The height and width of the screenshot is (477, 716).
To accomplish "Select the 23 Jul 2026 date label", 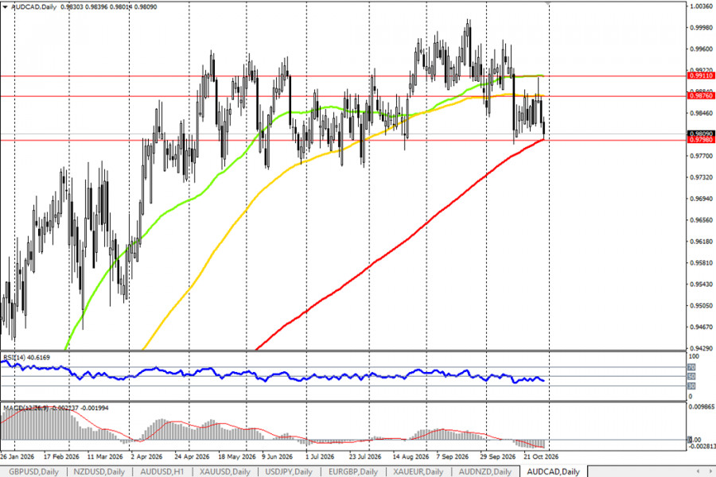I will [x=365, y=456].
